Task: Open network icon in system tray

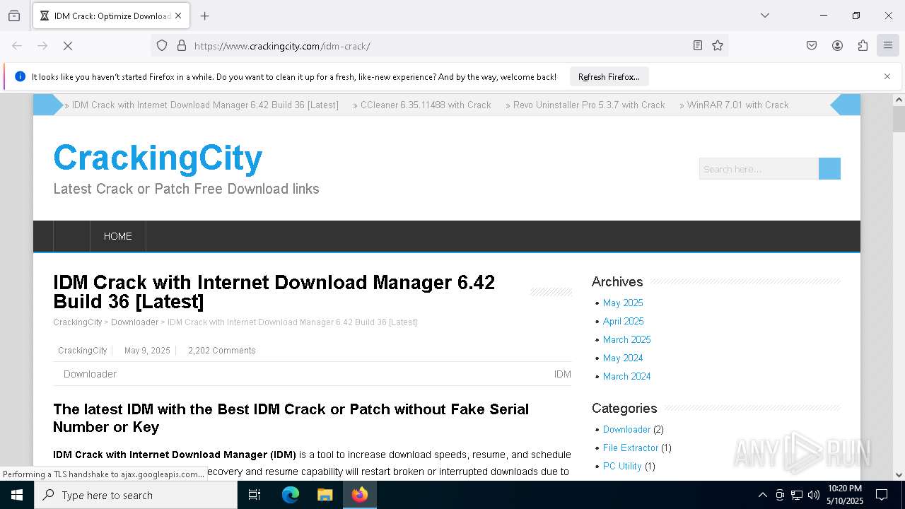Action: pos(797,495)
